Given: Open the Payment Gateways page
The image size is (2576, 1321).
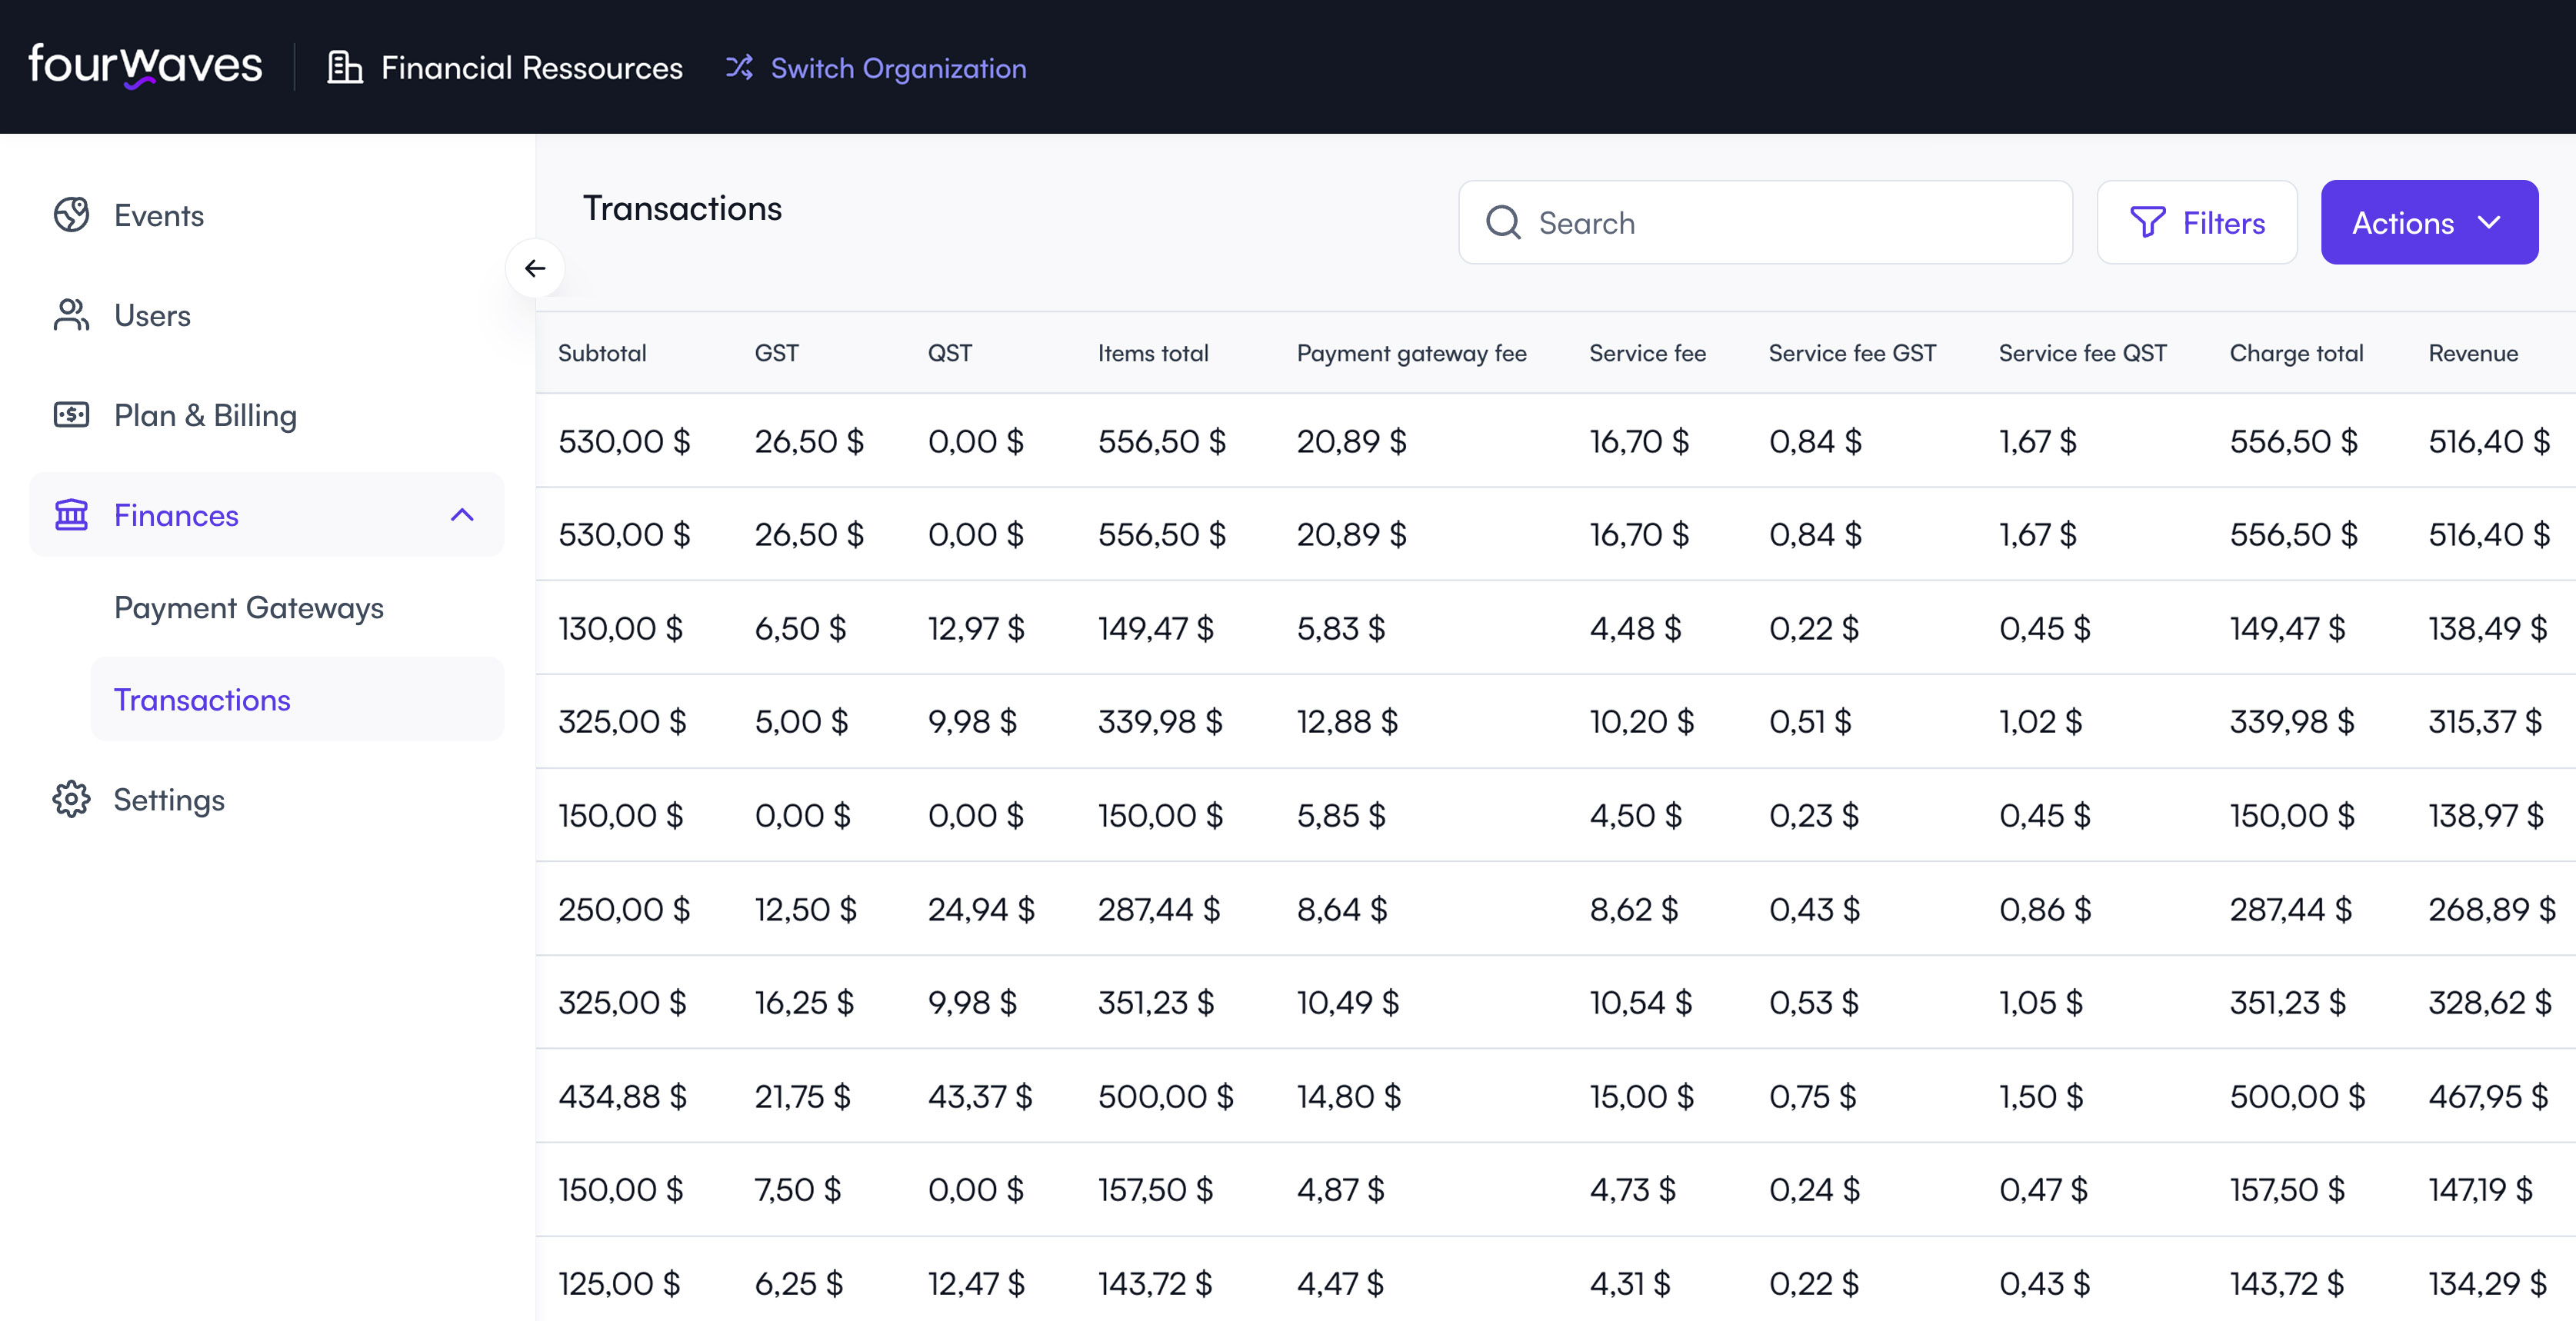Looking at the screenshot, I should pyautogui.click(x=248, y=607).
